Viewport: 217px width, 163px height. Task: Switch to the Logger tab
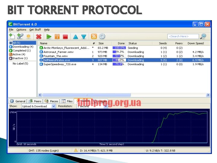[x=100, y=101]
